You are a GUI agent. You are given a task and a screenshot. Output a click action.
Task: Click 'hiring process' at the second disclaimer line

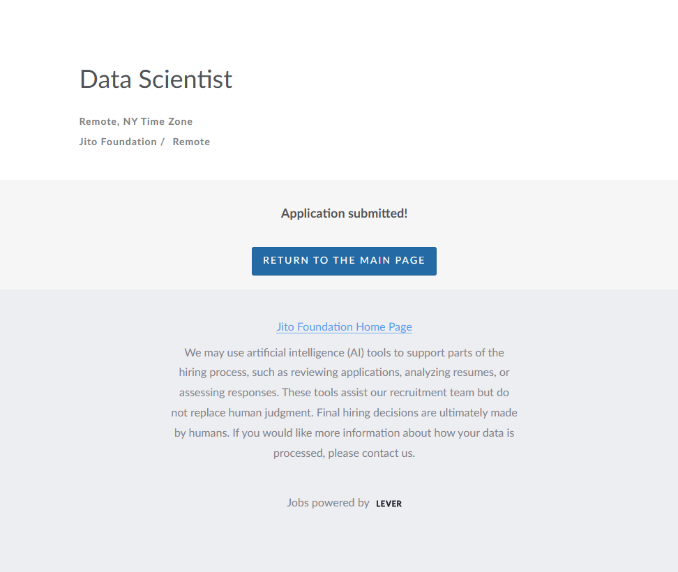pos(212,372)
